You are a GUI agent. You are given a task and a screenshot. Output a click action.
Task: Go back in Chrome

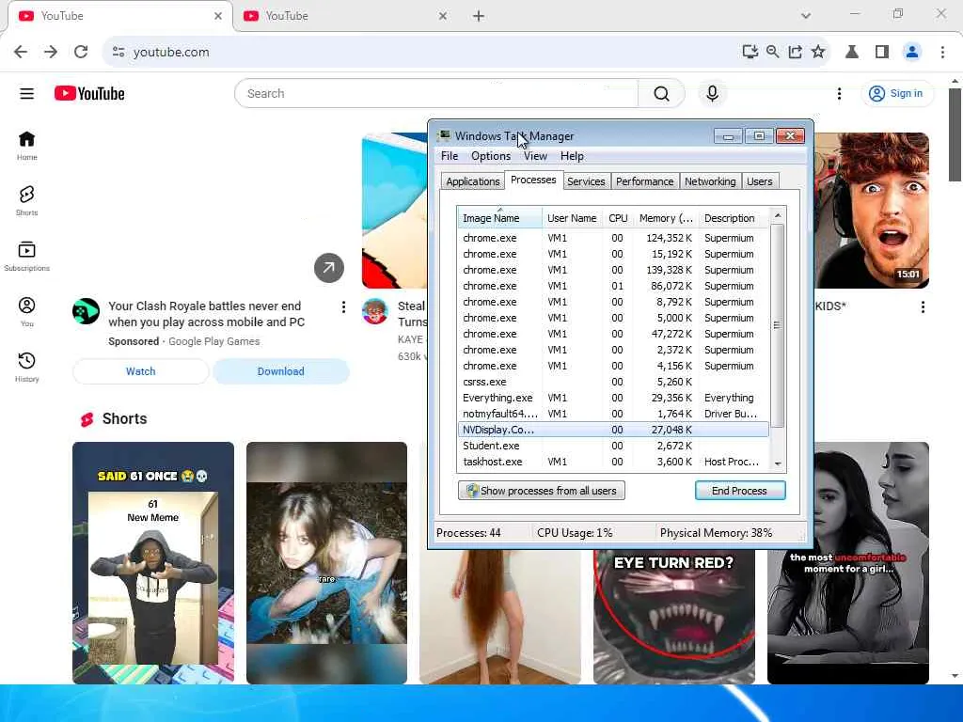point(21,53)
